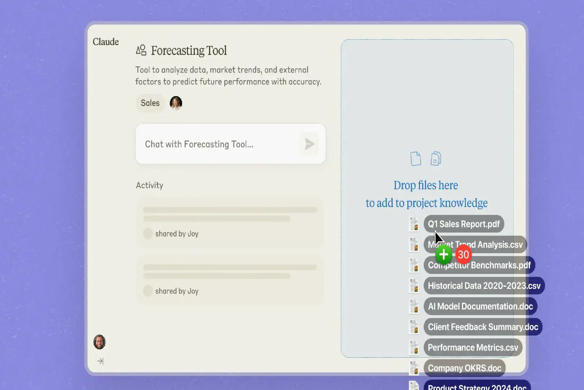
Task: Select the Sales tag
Action: 150,103
